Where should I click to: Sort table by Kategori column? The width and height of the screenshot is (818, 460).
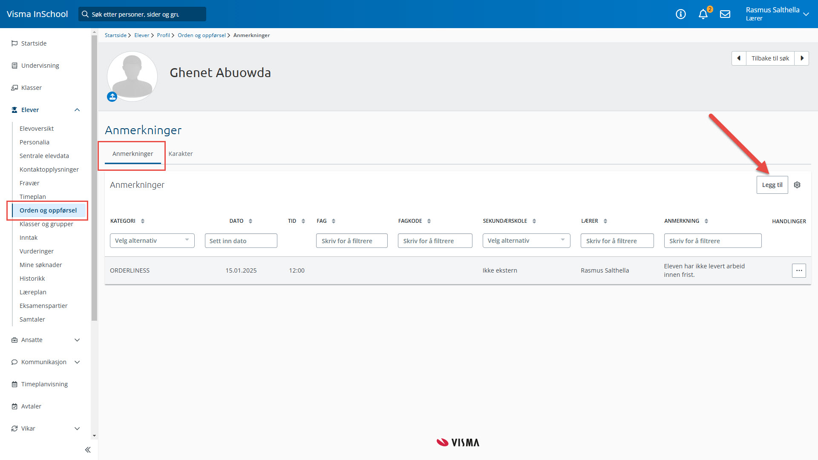(143, 221)
